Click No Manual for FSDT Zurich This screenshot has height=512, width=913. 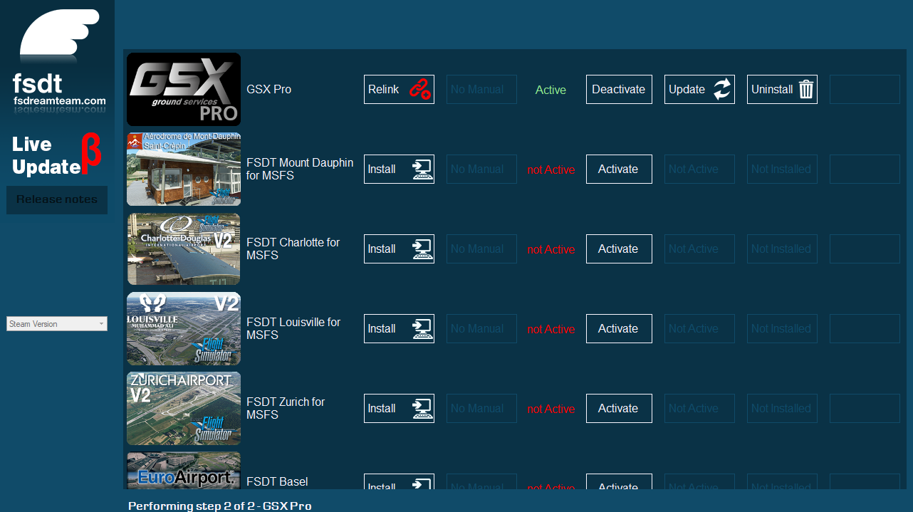pyautogui.click(x=481, y=409)
